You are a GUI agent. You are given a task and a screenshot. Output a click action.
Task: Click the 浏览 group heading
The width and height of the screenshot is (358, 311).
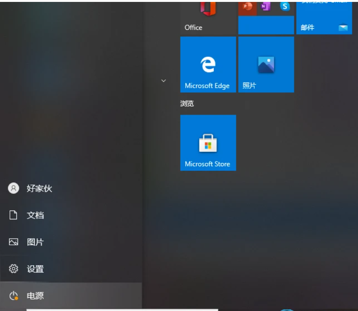tap(187, 104)
